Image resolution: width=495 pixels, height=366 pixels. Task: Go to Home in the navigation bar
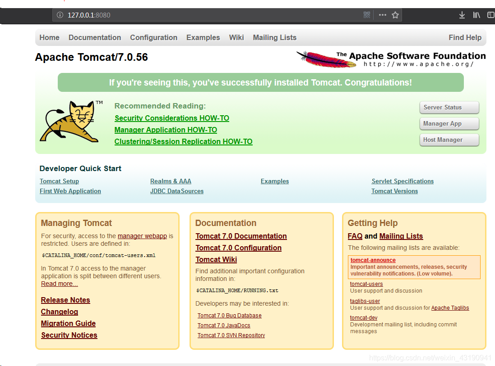coord(49,37)
